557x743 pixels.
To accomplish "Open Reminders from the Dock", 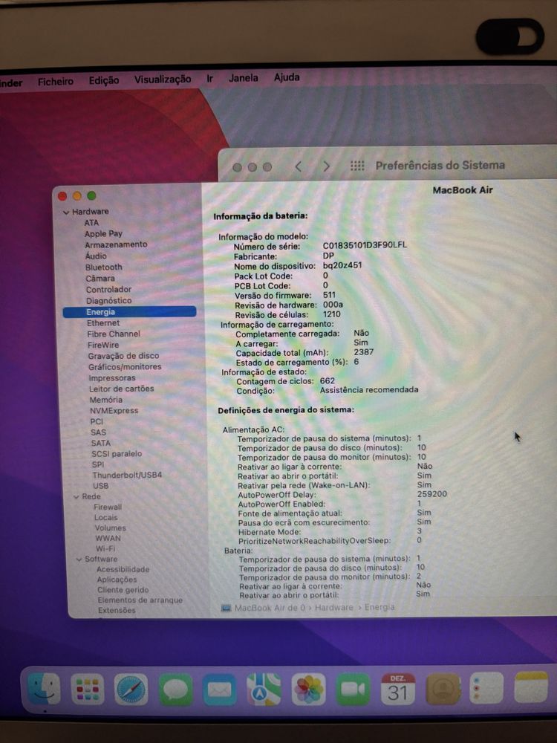I will (486, 688).
